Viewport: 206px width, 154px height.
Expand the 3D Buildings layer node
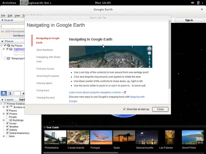point(4,120)
